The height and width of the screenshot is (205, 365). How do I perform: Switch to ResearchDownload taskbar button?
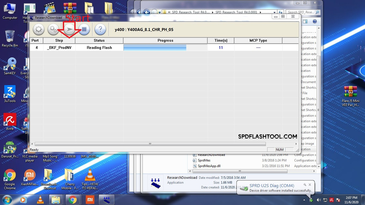tap(107, 200)
